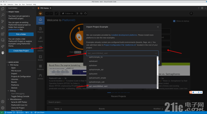
Task: Open the Edit menu
Action: pyautogui.click(x=5, y=4)
